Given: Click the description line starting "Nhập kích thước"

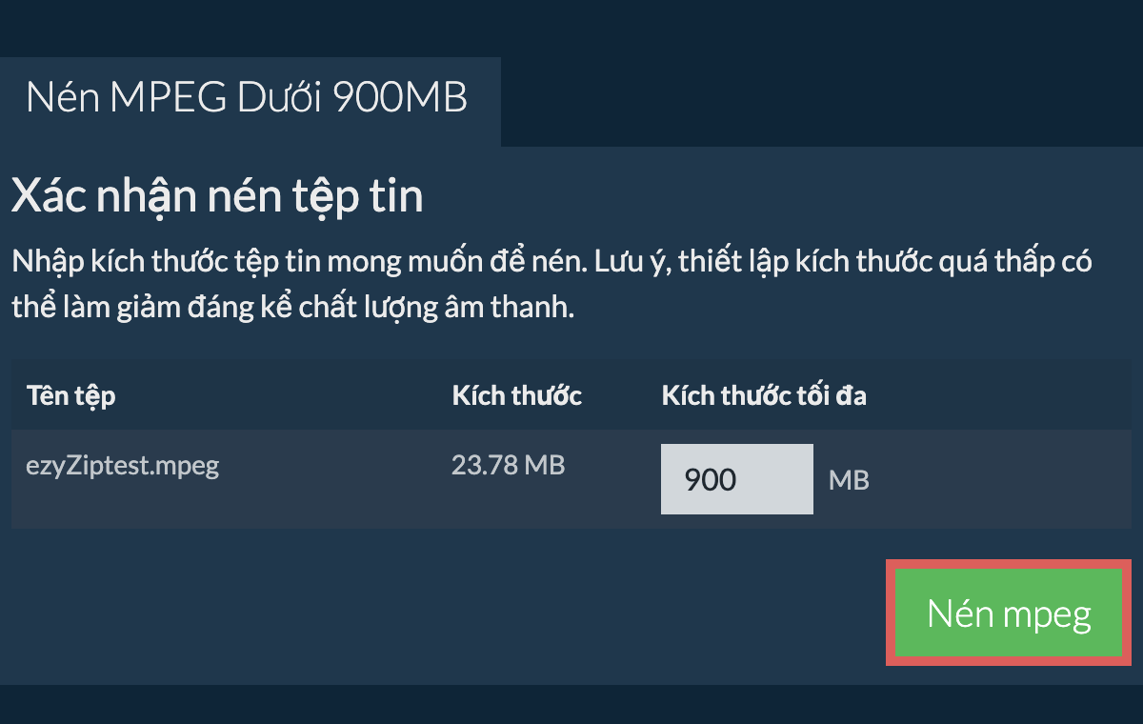Looking at the screenshot, I should coord(286,262).
